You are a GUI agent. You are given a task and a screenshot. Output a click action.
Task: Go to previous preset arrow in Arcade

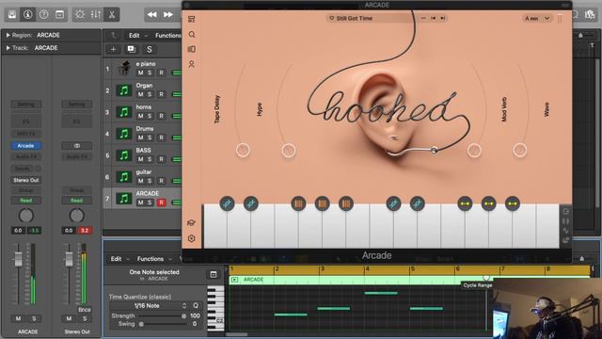click(x=434, y=18)
